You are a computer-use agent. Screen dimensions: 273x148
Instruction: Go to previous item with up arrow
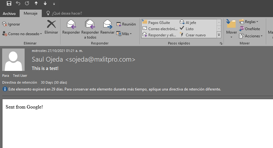[36, 3]
